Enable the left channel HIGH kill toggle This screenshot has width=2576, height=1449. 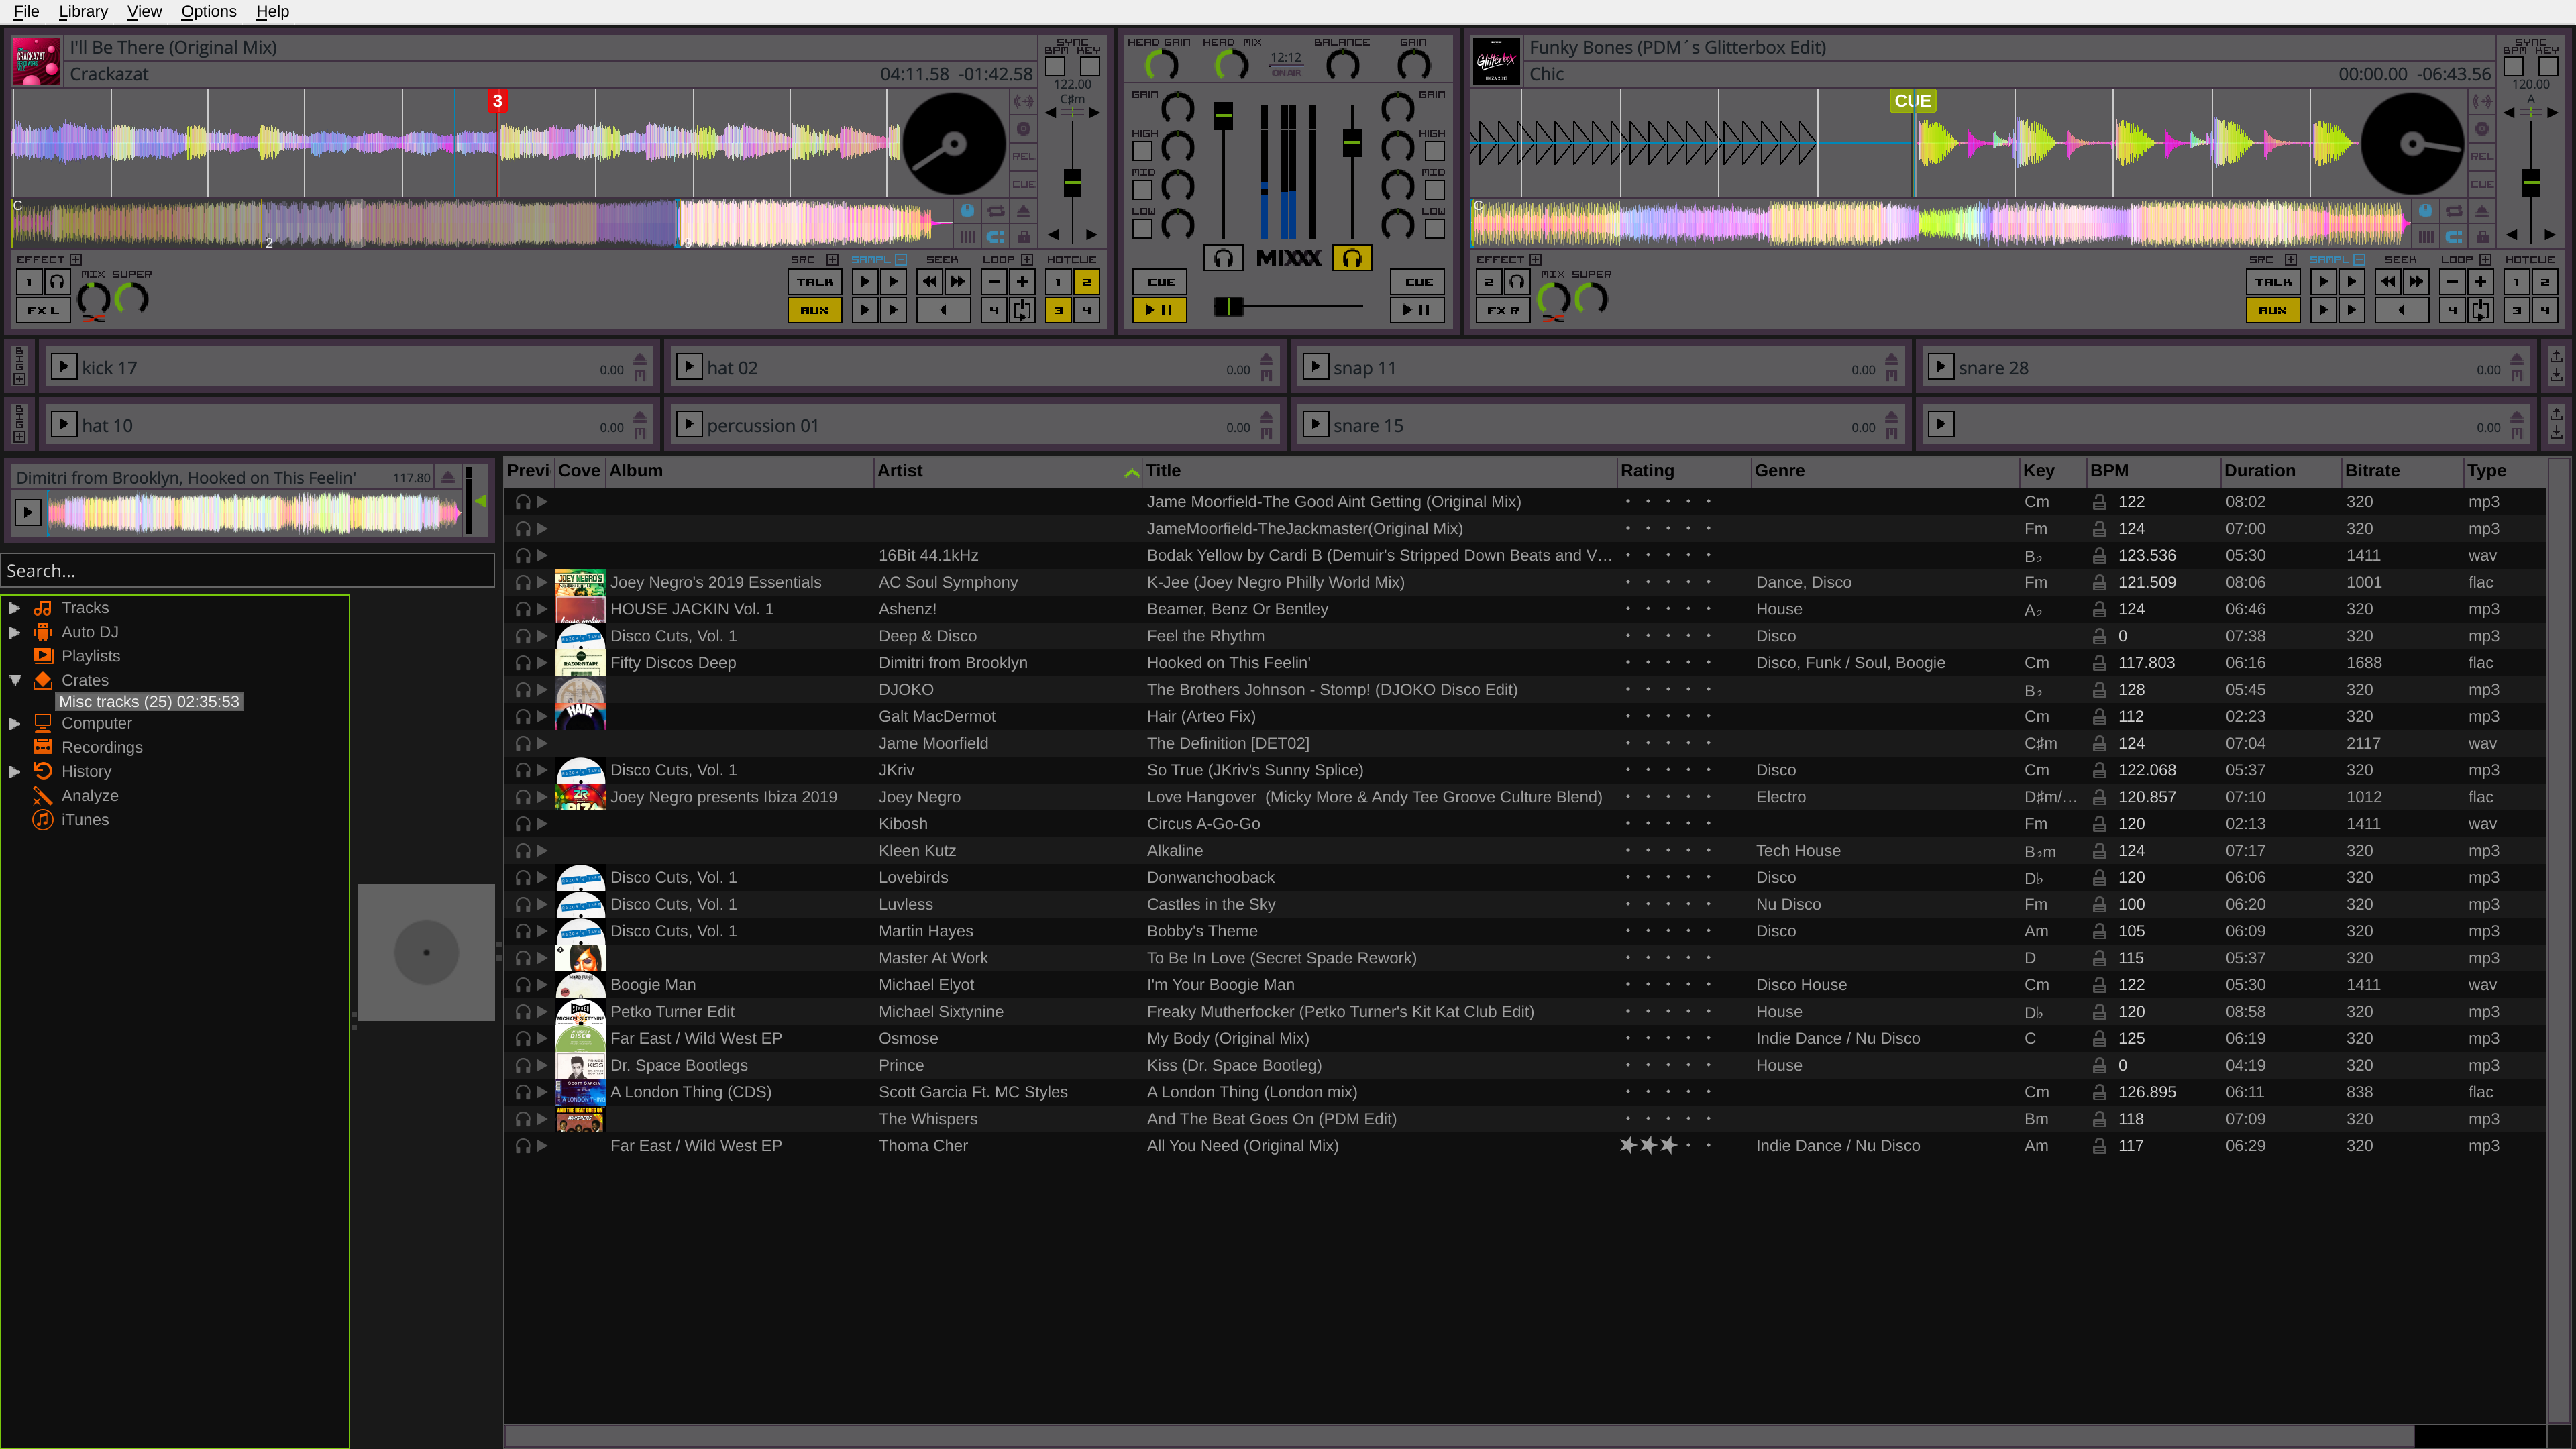(1142, 151)
